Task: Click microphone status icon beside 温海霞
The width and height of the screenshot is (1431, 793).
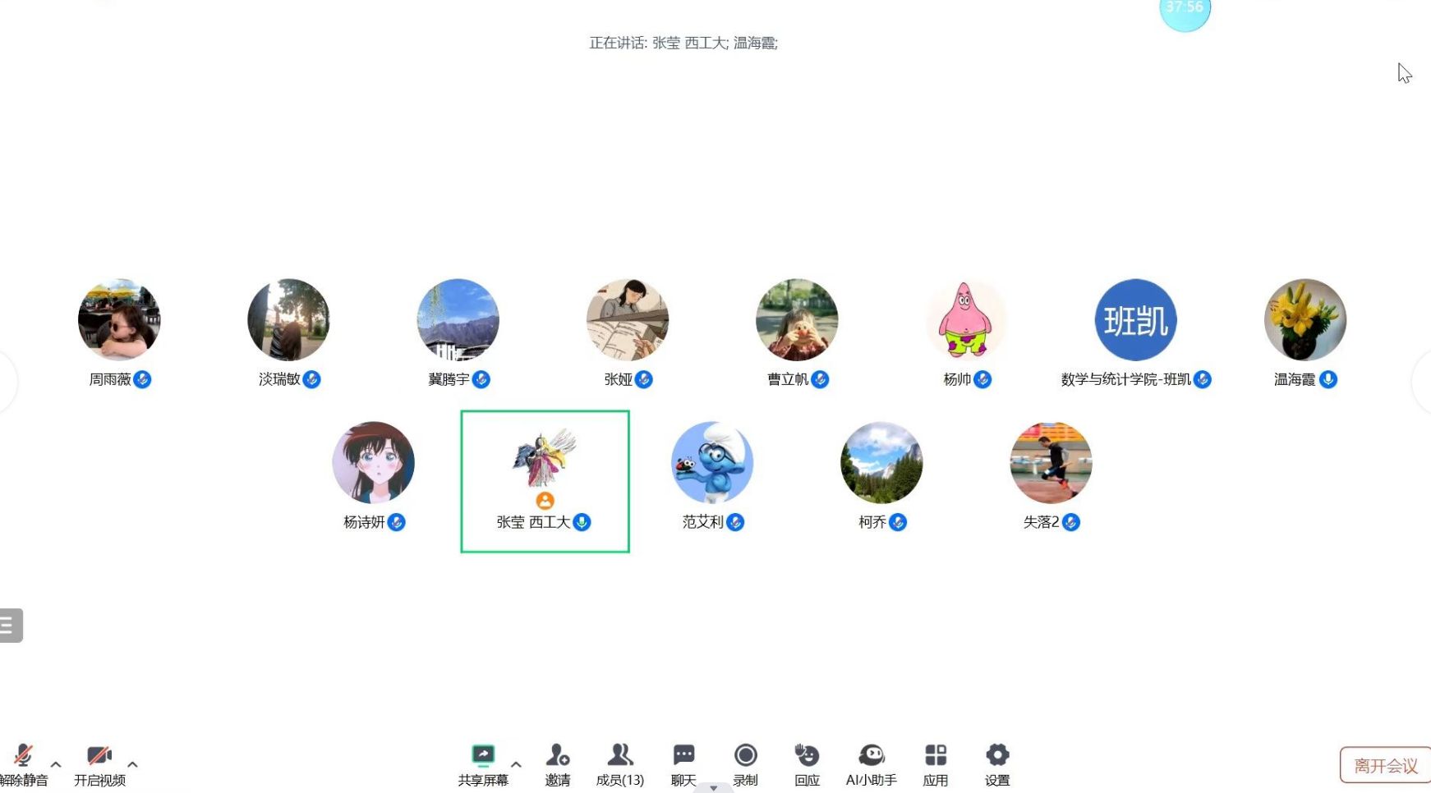Action: pyautogui.click(x=1328, y=379)
